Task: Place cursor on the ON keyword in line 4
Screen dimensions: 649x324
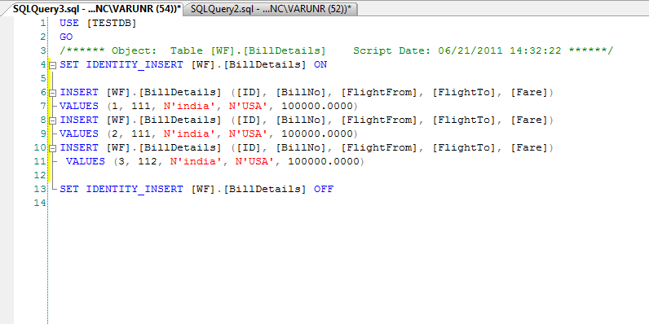Action: 320,64
